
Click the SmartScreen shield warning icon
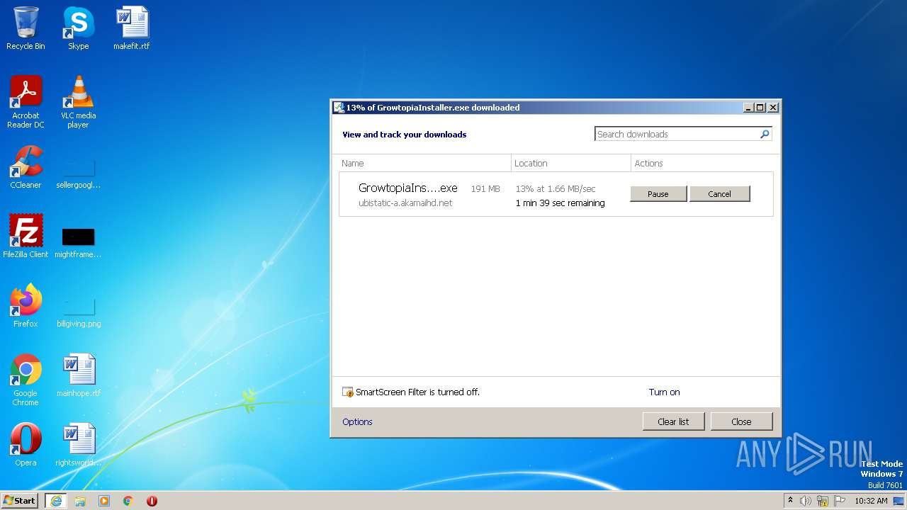(348, 392)
